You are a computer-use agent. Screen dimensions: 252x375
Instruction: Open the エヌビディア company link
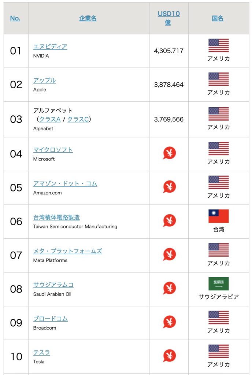tap(50, 47)
